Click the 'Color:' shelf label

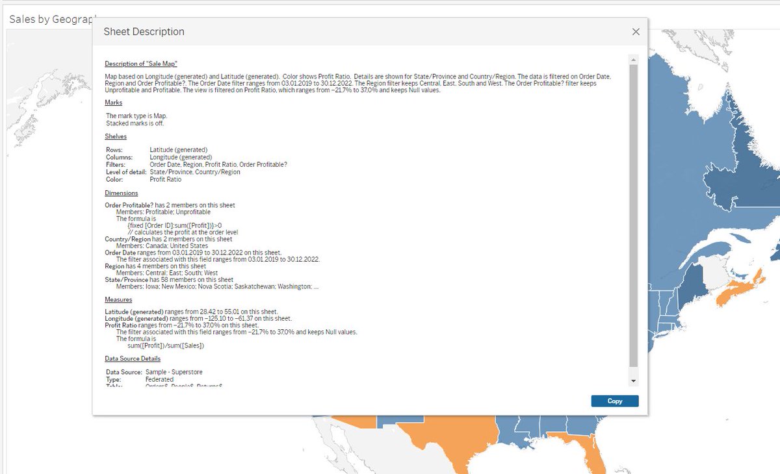pyautogui.click(x=114, y=179)
